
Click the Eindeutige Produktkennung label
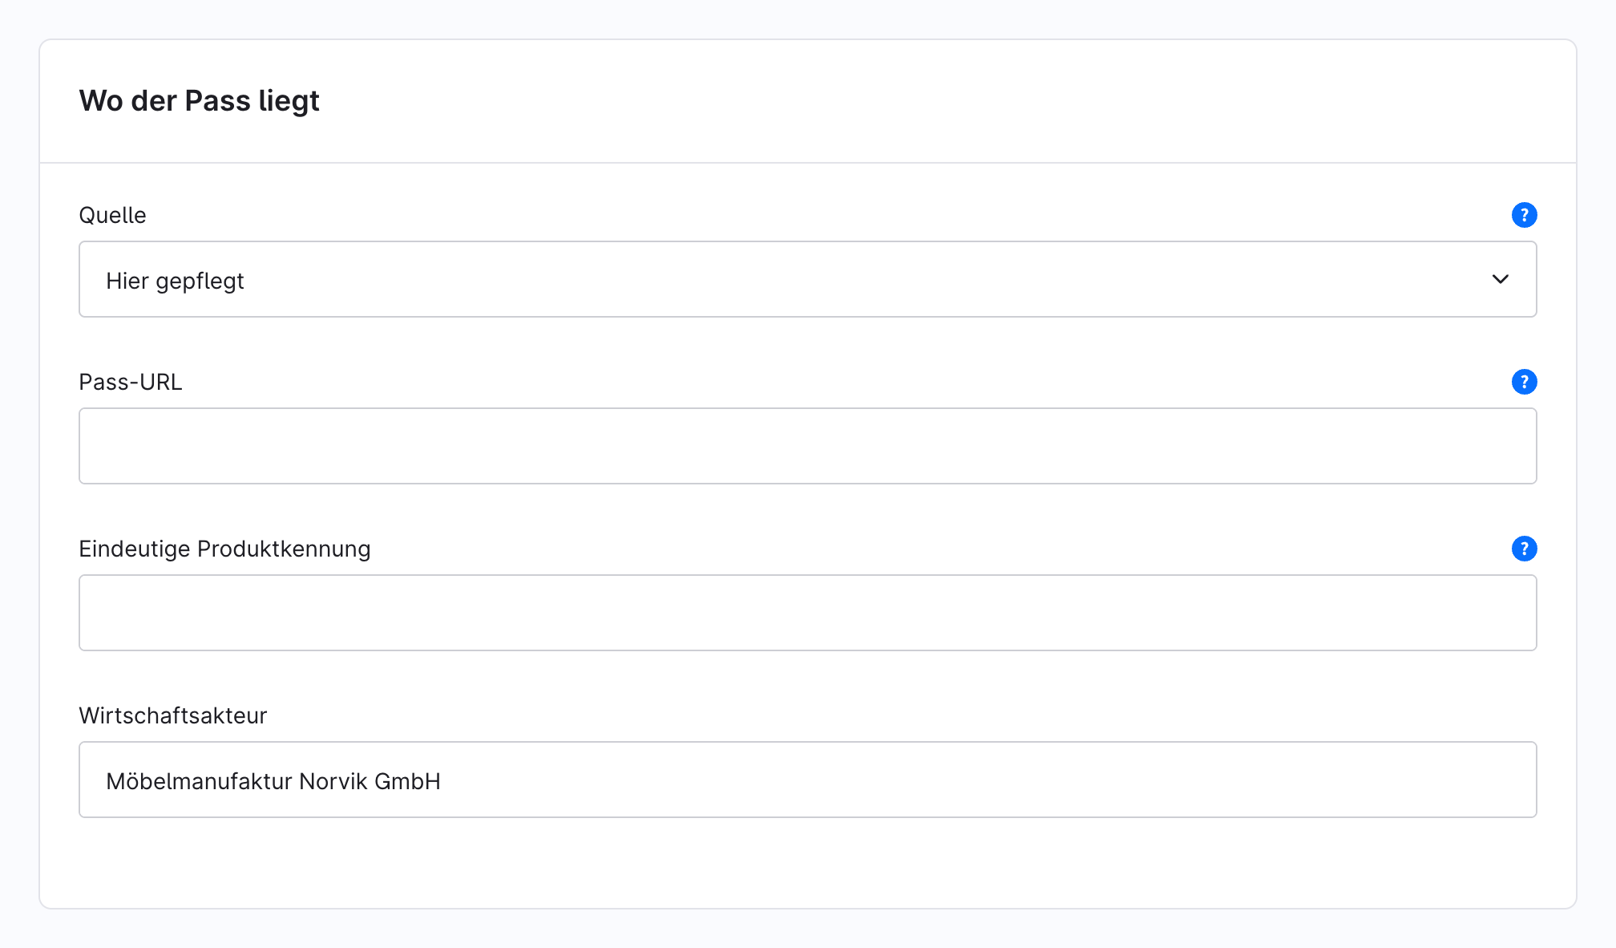(x=224, y=549)
